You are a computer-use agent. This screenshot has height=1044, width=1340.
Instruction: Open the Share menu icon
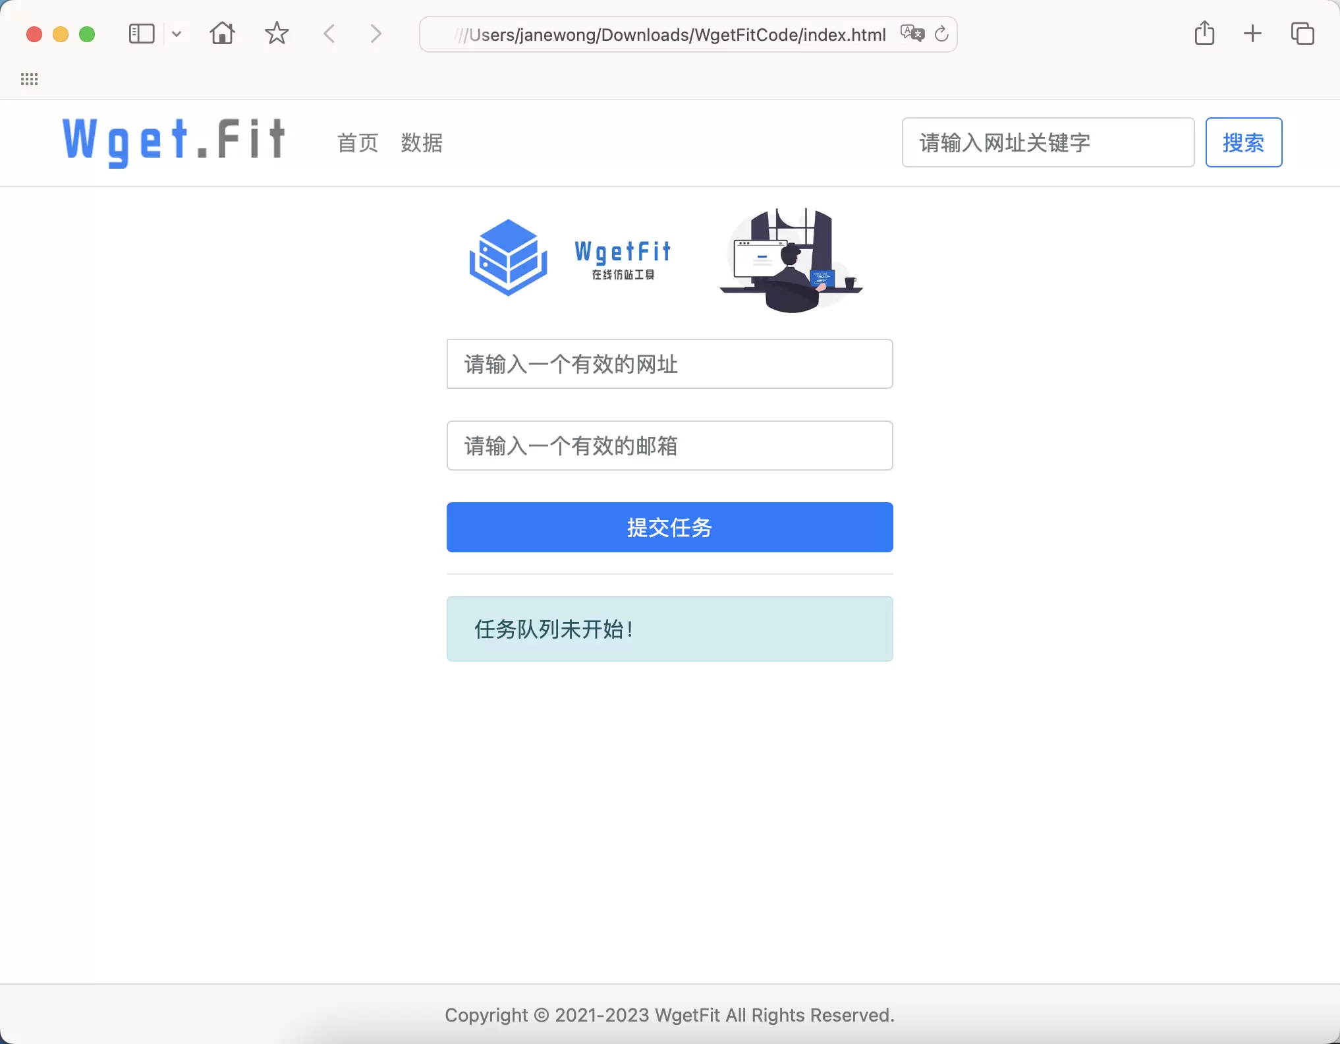1204,33
